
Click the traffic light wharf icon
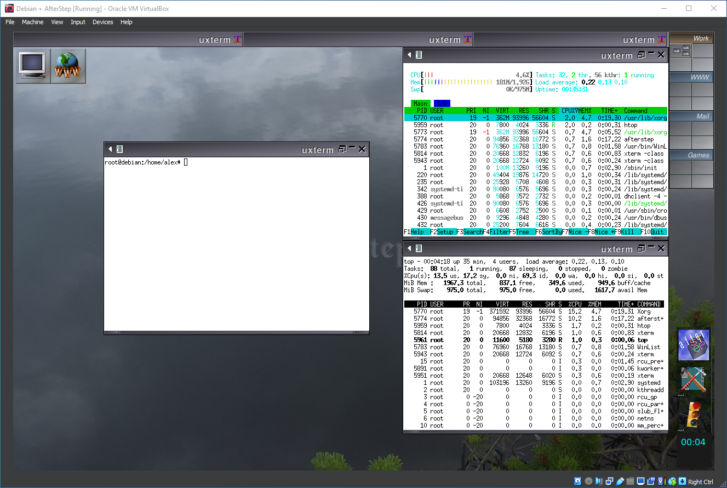693,415
